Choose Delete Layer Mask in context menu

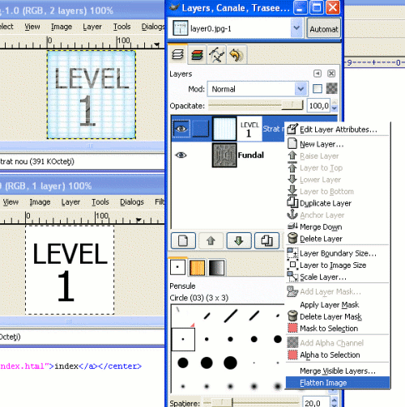tap(337, 316)
